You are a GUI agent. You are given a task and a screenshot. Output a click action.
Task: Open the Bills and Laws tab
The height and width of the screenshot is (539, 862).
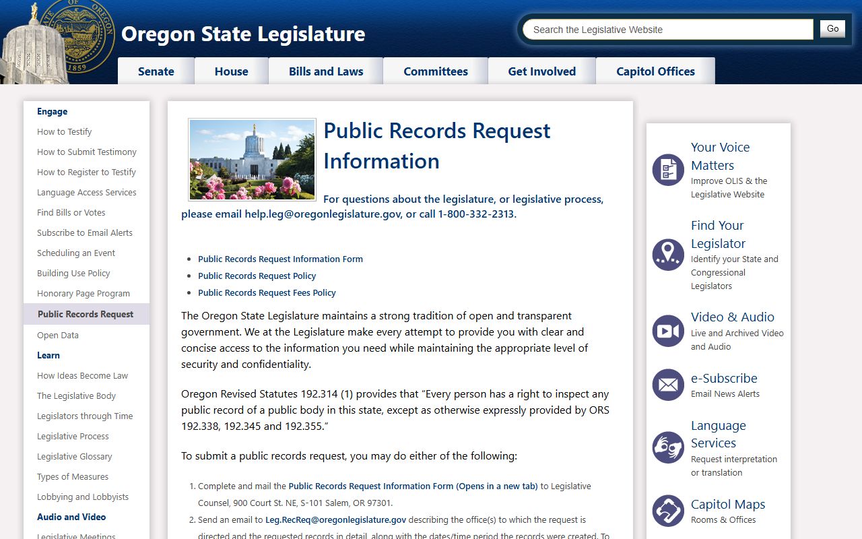[x=326, y=71]
